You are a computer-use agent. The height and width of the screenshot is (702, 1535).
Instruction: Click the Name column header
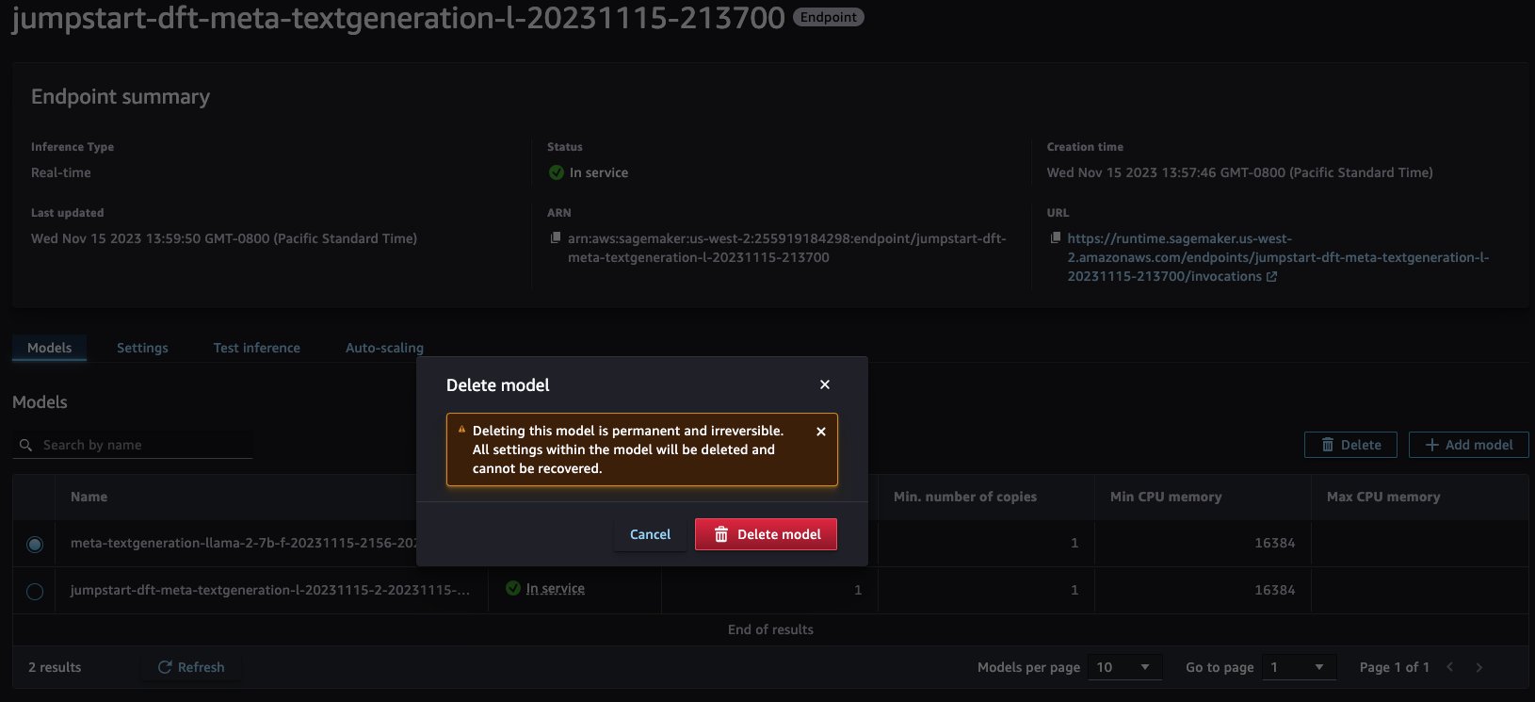[x=89, y=497]
